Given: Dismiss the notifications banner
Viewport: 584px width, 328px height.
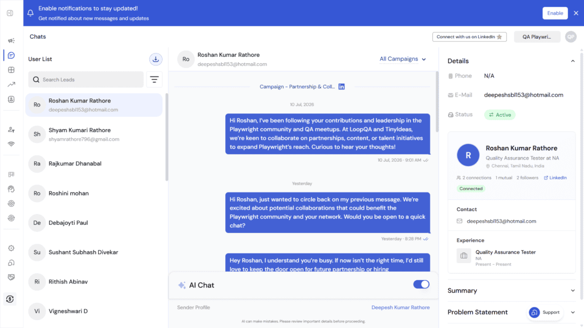Looking at the screenshot, I should pos(576,13).
